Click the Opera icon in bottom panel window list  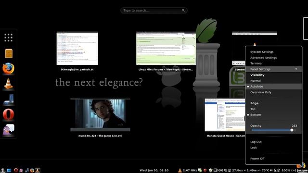coord(16,171)
